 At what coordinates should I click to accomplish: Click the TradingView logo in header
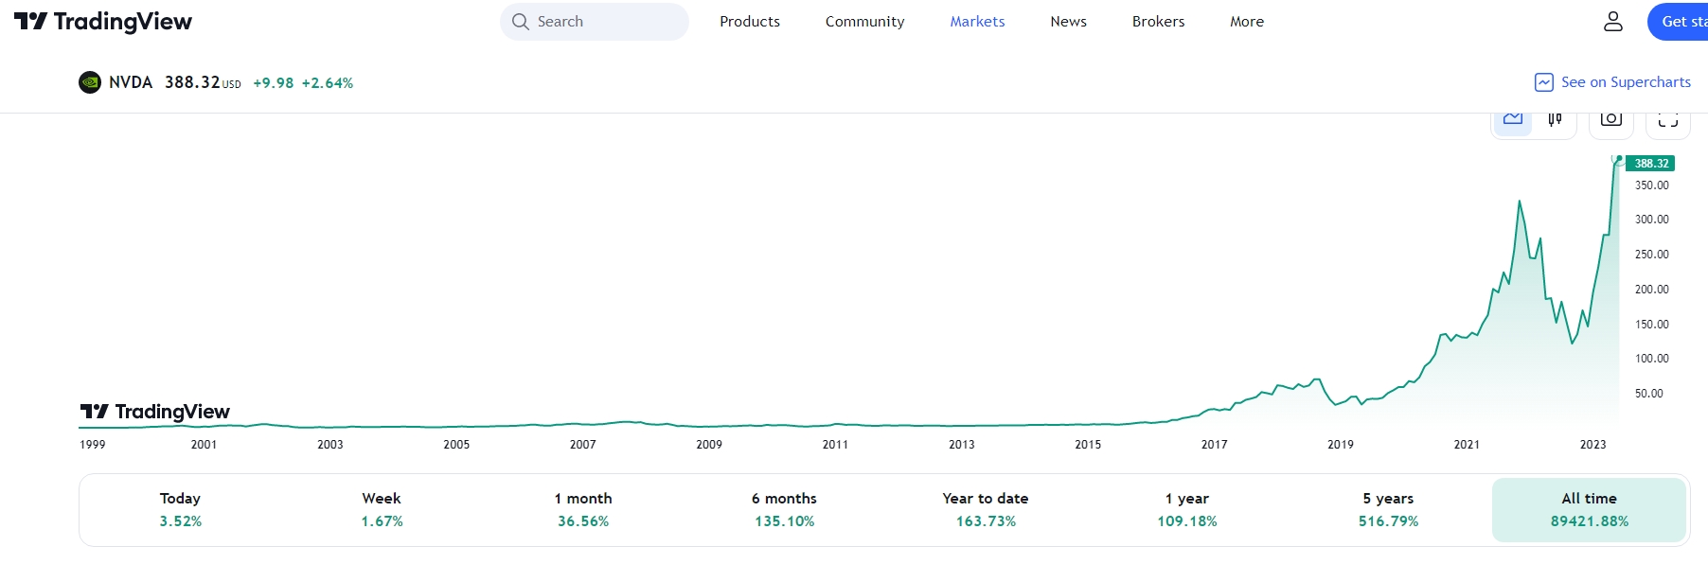(103, 22)
